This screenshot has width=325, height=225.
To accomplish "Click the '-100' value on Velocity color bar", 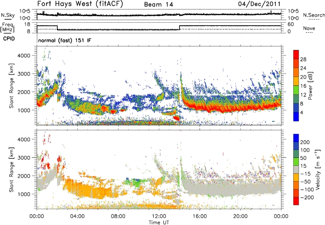I will [x=307, y=190].
